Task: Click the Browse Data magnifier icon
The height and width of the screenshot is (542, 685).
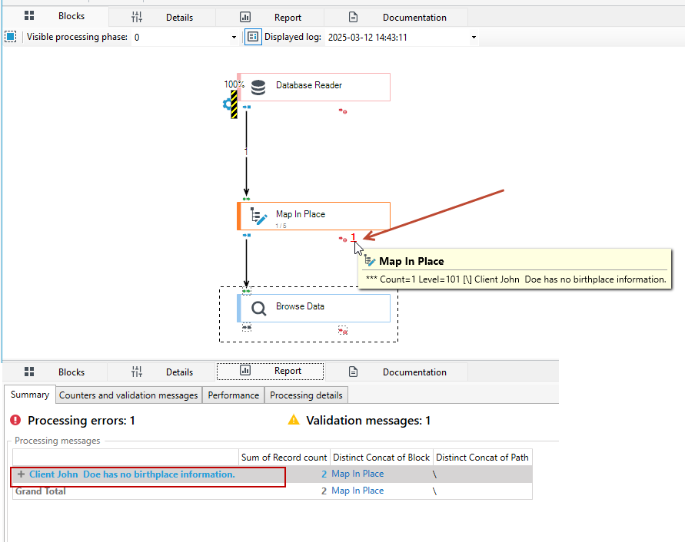Action: click(258, 309)
